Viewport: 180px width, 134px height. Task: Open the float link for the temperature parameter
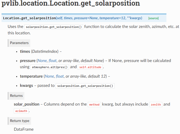coord(59,76)
